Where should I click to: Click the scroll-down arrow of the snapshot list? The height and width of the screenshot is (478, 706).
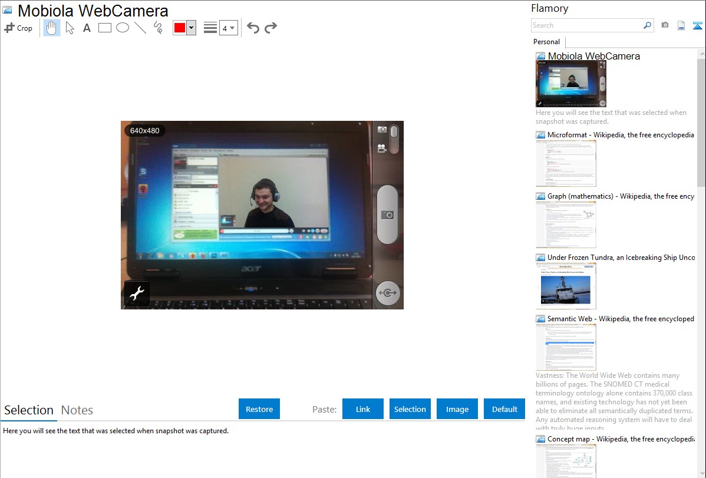[x=701, y=473]
